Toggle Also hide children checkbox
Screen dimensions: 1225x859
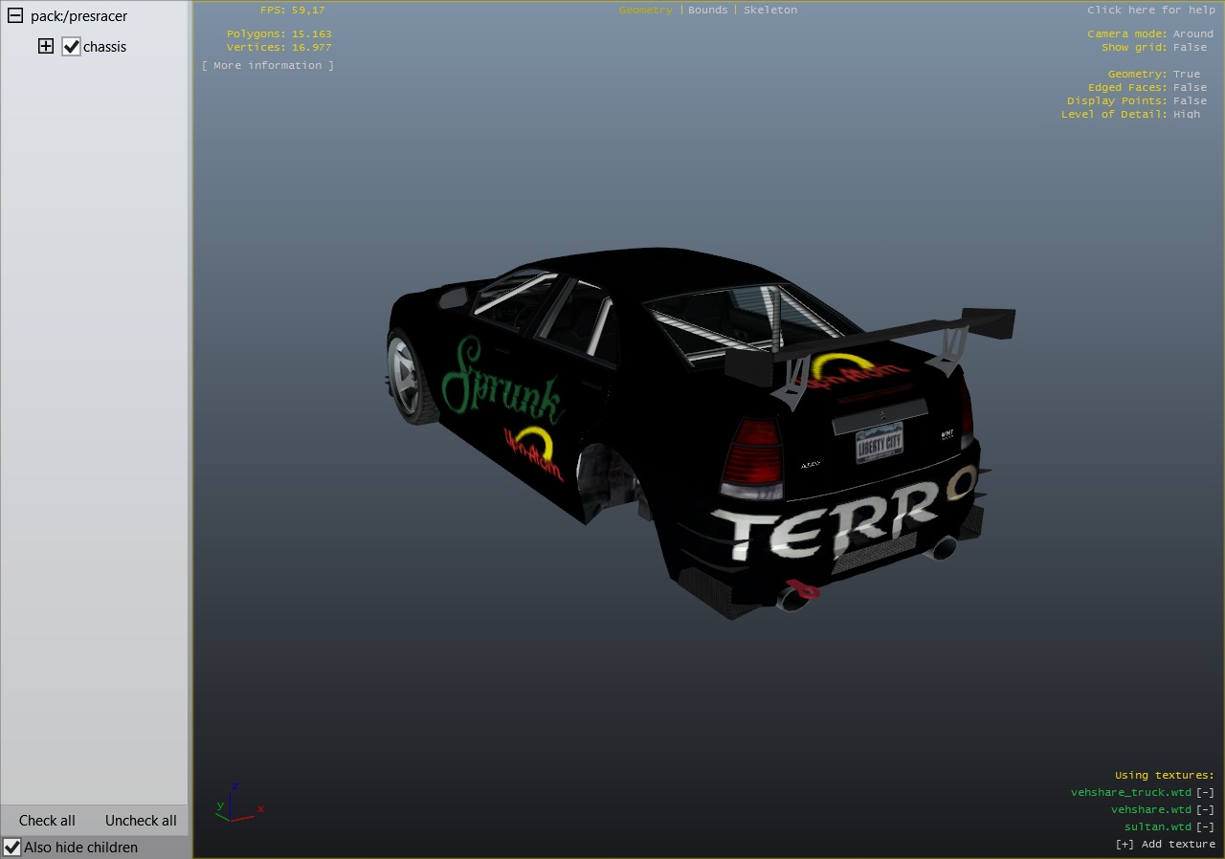[12, 847]
